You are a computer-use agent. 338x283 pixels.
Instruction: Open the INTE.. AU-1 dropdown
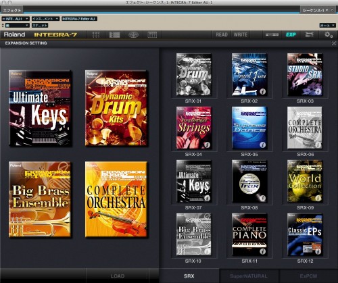[x=16, y=19]
